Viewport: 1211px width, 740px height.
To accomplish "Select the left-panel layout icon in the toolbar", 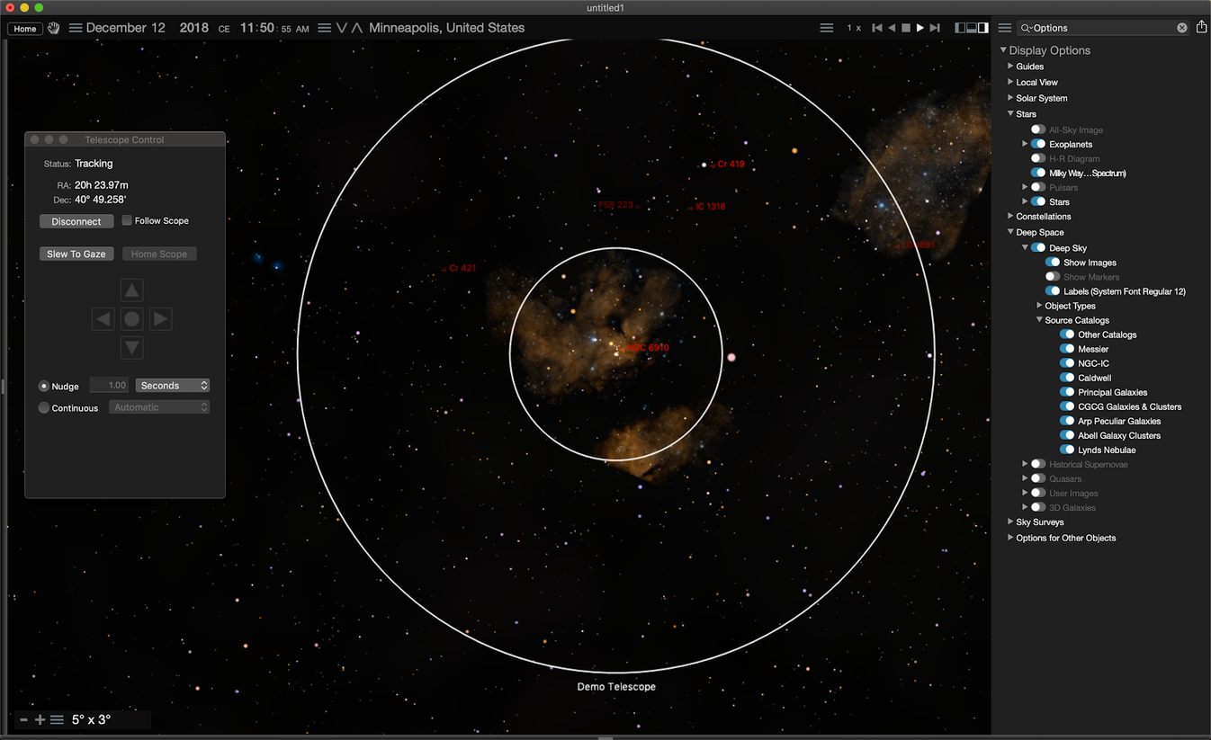I will (x=959, y=27).
